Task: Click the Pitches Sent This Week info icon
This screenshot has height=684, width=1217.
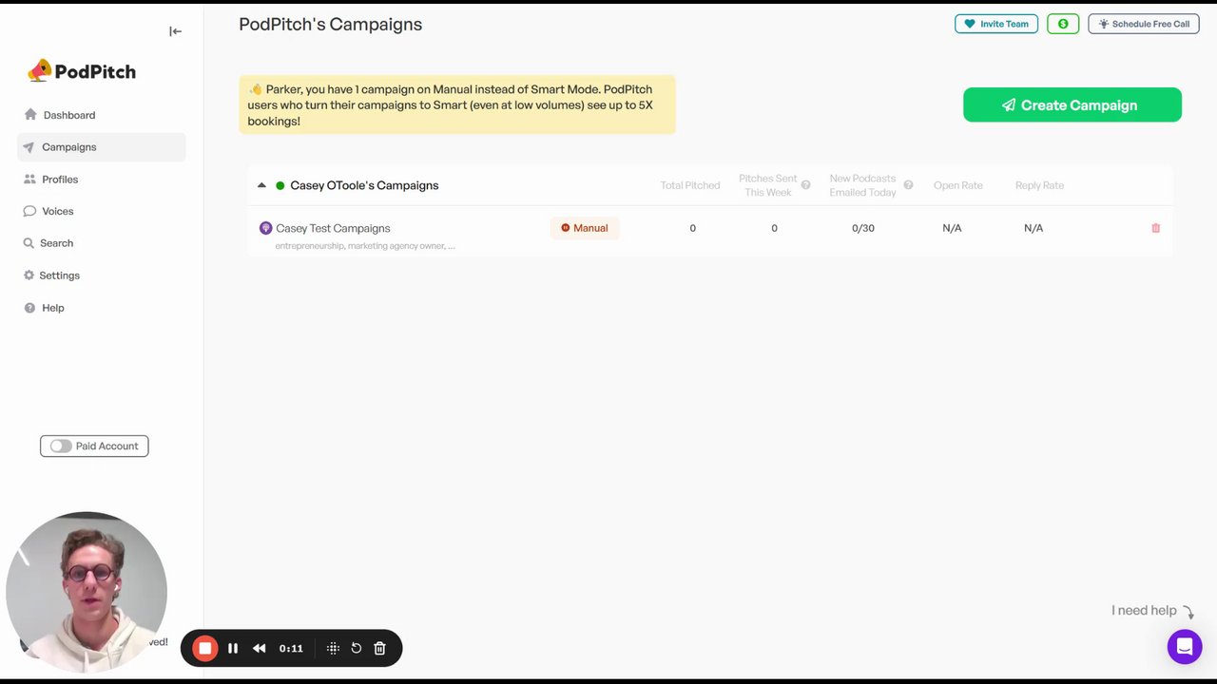Action: pos(805,185)
